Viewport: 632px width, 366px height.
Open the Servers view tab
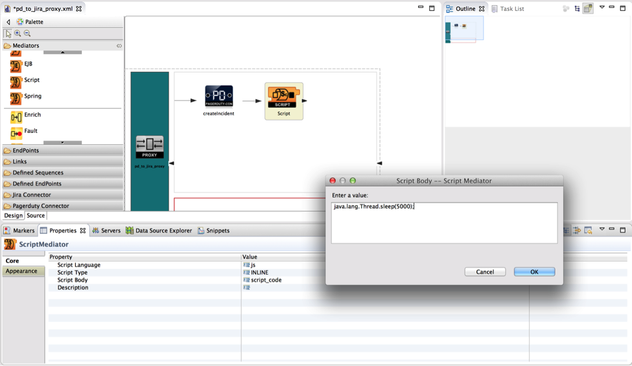(x=106, y=231)
